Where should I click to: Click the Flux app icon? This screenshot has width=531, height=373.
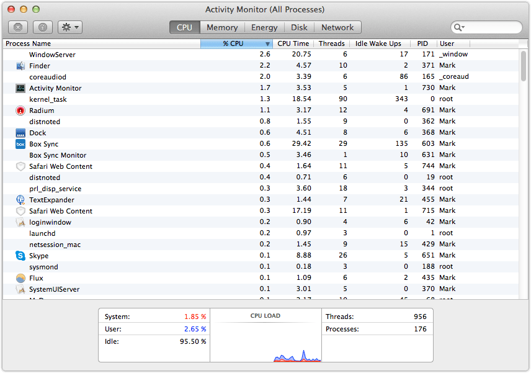pos(20,278)
